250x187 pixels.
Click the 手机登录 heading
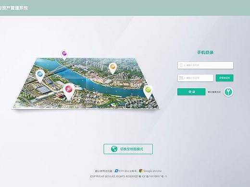[x=205, y=52]
